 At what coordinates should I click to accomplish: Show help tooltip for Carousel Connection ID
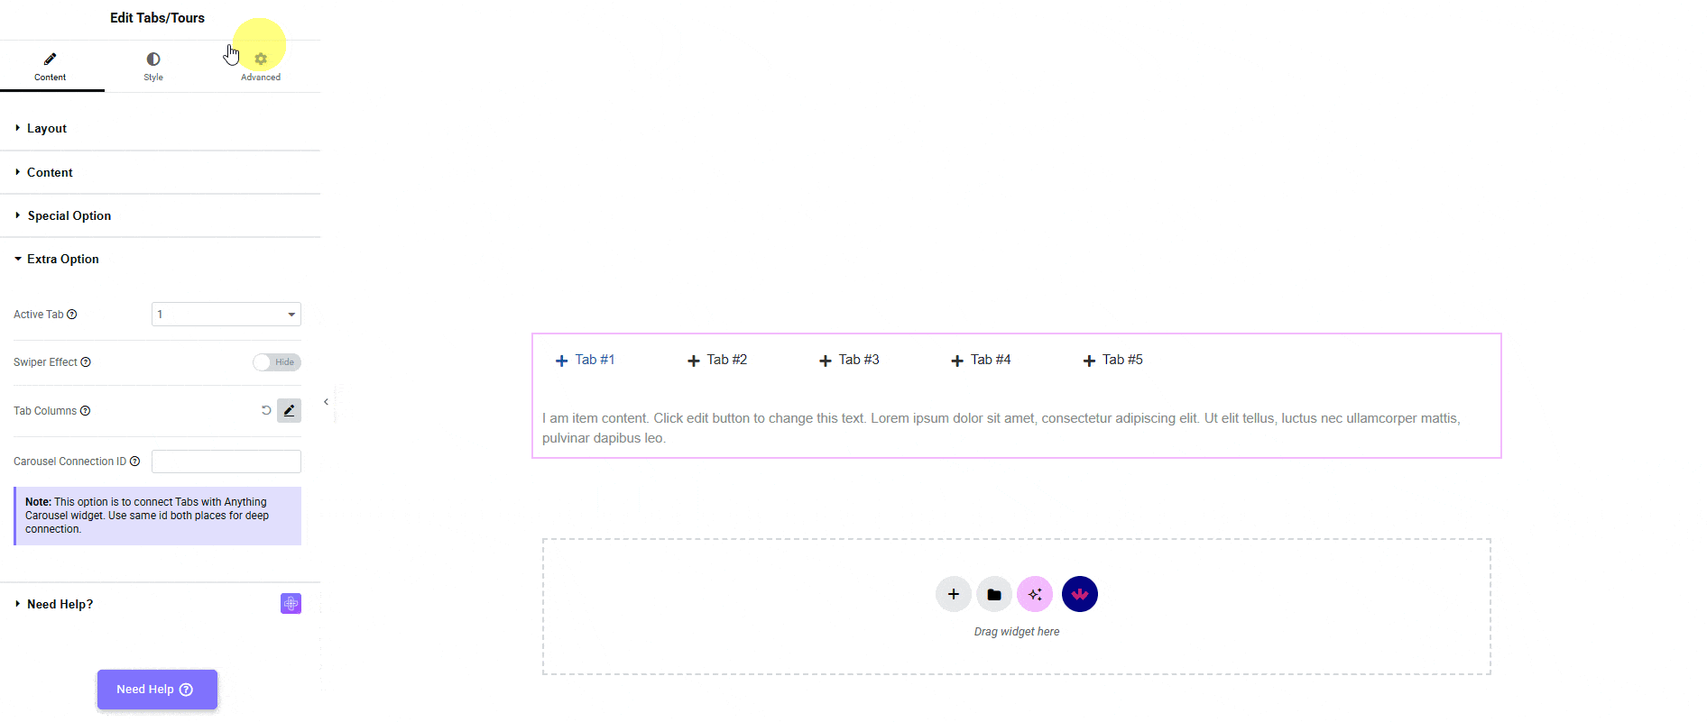click(134, 462)
